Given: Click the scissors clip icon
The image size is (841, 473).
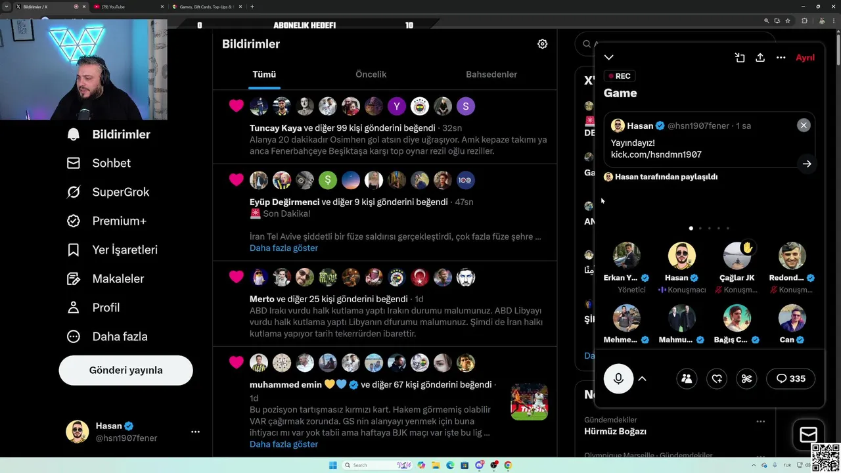Looking at the screenshot, I should pos(746,378).
